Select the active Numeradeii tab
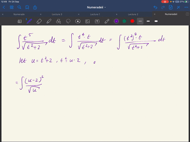Screen dimensions: 190x142 [x=171, y=14]
